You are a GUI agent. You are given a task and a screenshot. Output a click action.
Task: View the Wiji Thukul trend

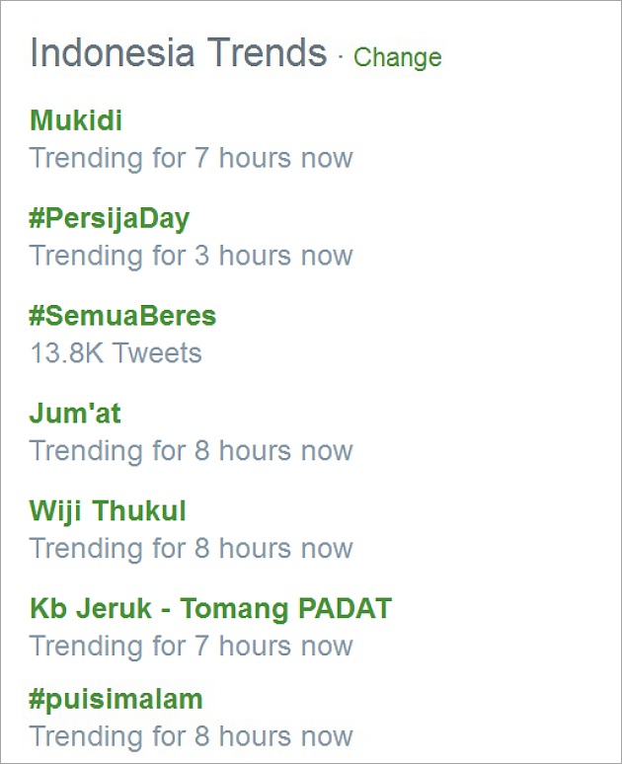[108, 511]
